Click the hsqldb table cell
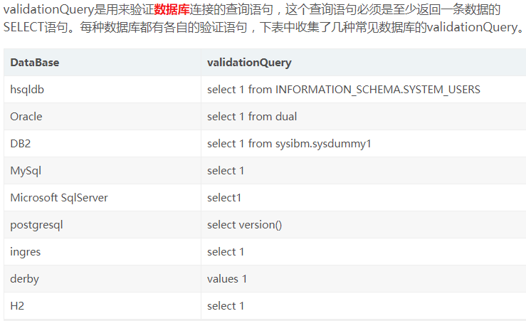 click(102, 90)
